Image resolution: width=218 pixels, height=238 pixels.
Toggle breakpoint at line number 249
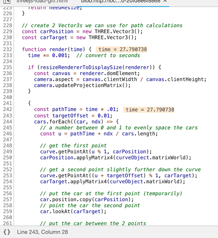(7, 152)
